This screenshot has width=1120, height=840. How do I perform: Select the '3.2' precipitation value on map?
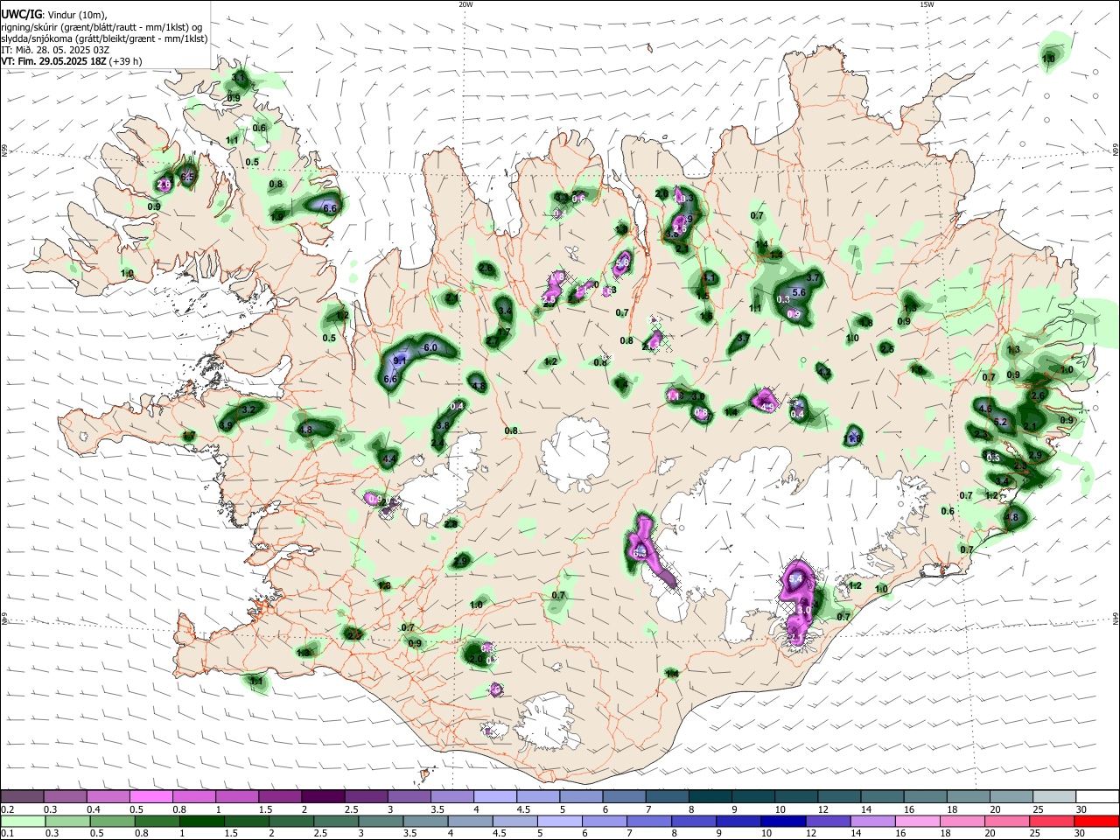(248, 409)
